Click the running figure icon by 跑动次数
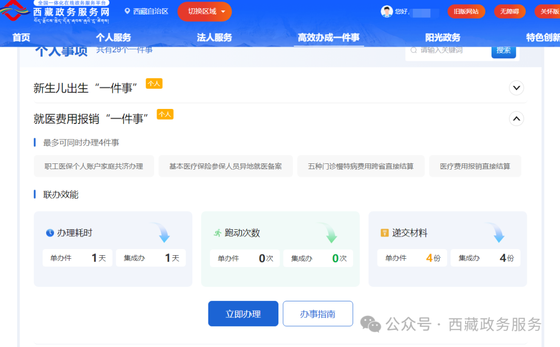 pyautogui.click(x=217, y=233)
